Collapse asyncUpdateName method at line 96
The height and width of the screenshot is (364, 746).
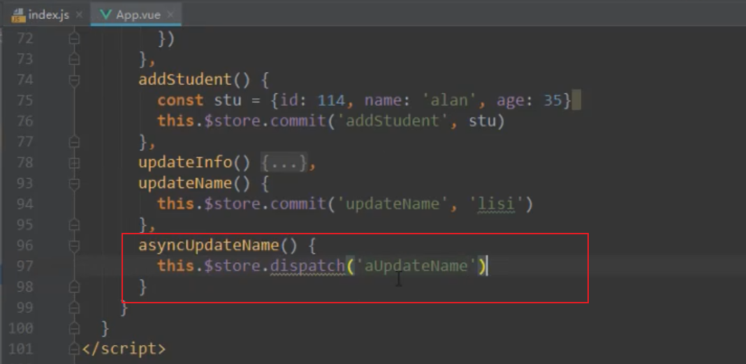tap(74, 245)
